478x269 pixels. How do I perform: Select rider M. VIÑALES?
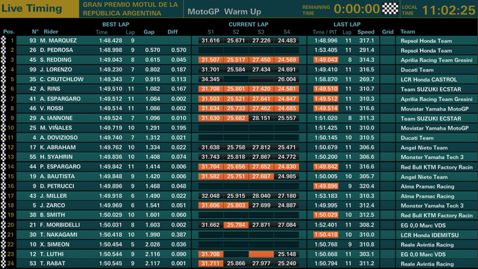pos(56,128)
